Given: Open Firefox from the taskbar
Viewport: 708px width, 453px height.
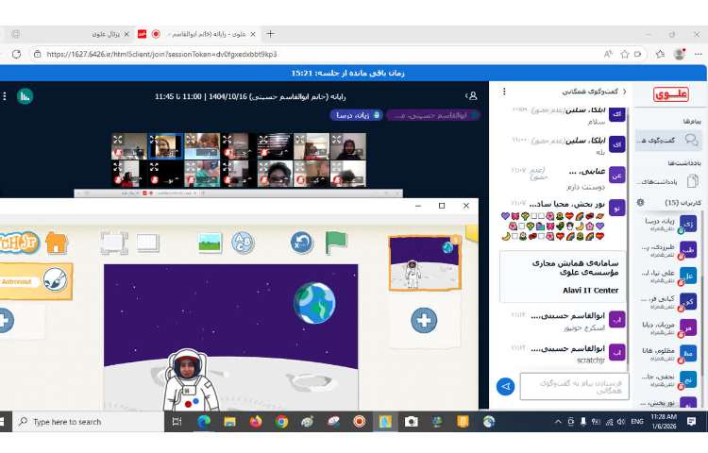Looking at the screenshot, I should [x=256, y=422].
